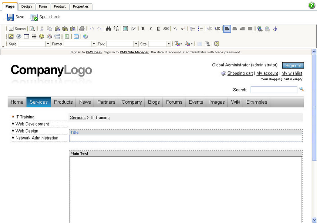317x223 pixels.
Task: Switch to the Design tab
Action: coord(27,6)
